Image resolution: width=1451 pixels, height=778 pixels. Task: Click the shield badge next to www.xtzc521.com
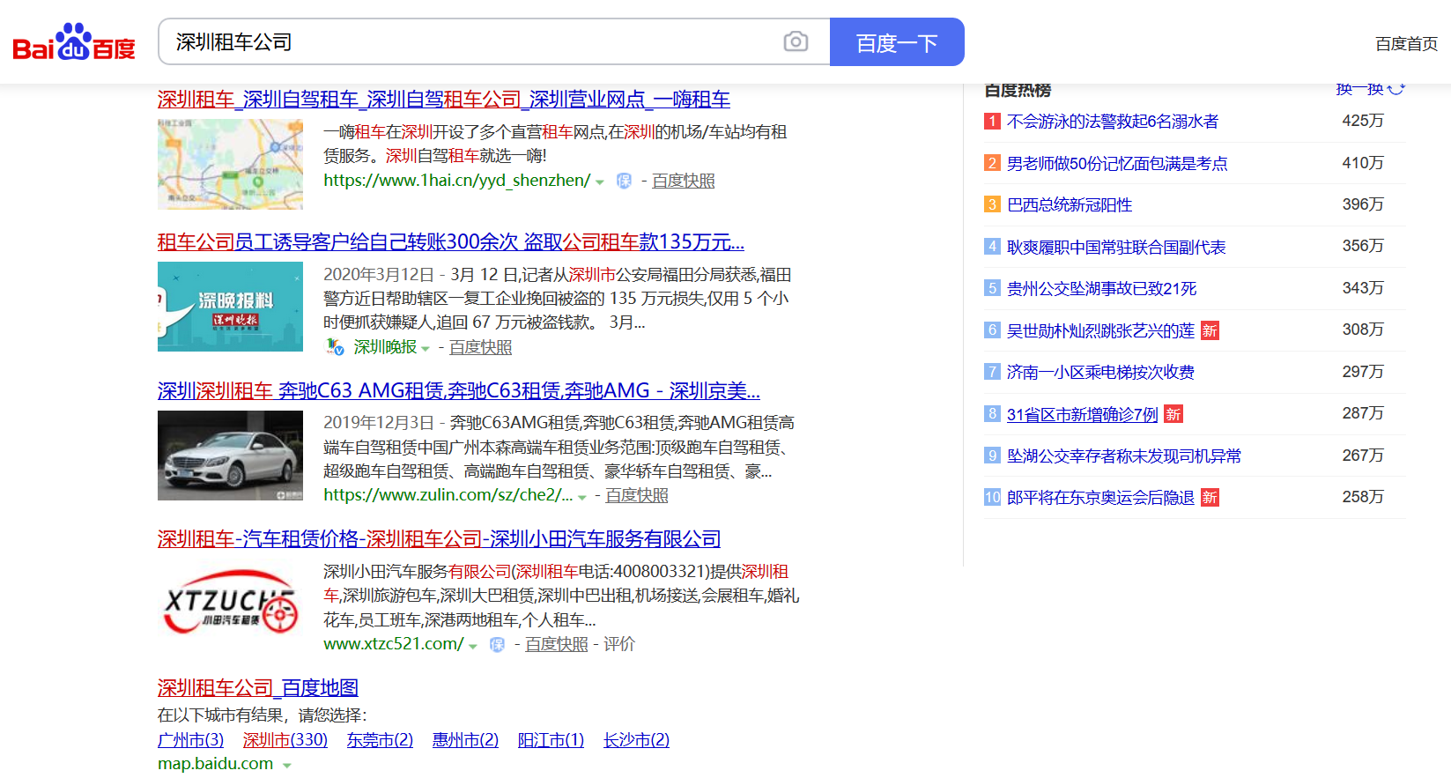[497, 645]
